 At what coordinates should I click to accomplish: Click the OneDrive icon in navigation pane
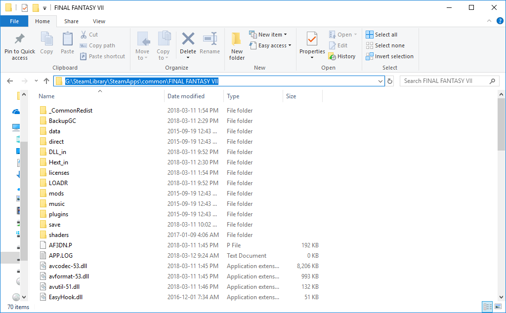16,112
